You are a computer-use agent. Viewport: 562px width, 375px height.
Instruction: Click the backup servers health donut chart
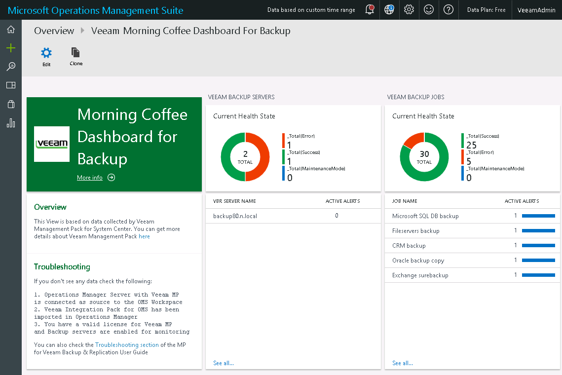pyautogui.click(x=245, y=157)
